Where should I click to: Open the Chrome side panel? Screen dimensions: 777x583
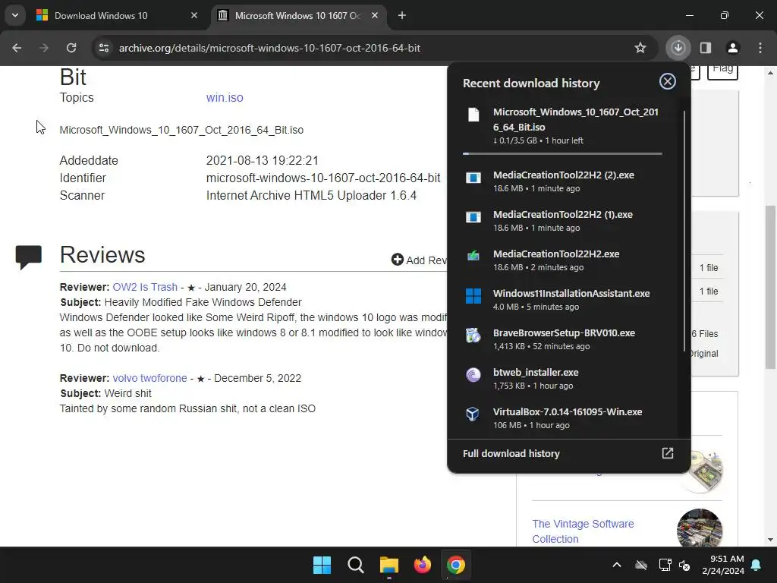pyautogui.click(x=706, y=48)
